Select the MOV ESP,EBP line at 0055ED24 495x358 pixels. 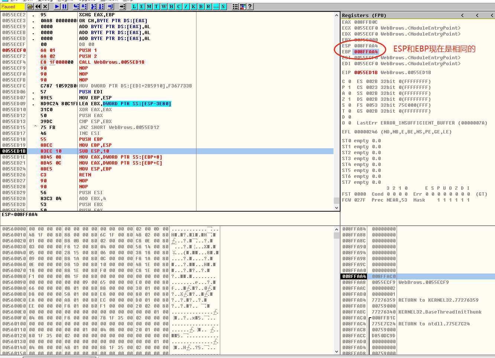[x=167, y=169]
